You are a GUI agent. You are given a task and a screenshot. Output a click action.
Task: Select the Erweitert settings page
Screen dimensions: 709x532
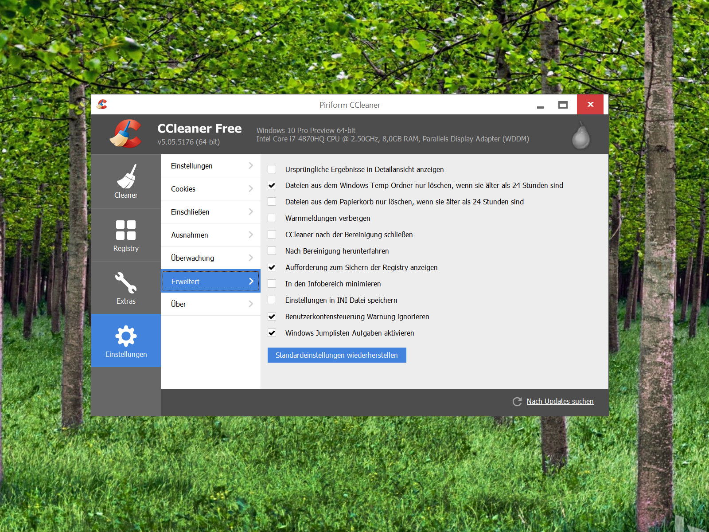pos(210,281)
